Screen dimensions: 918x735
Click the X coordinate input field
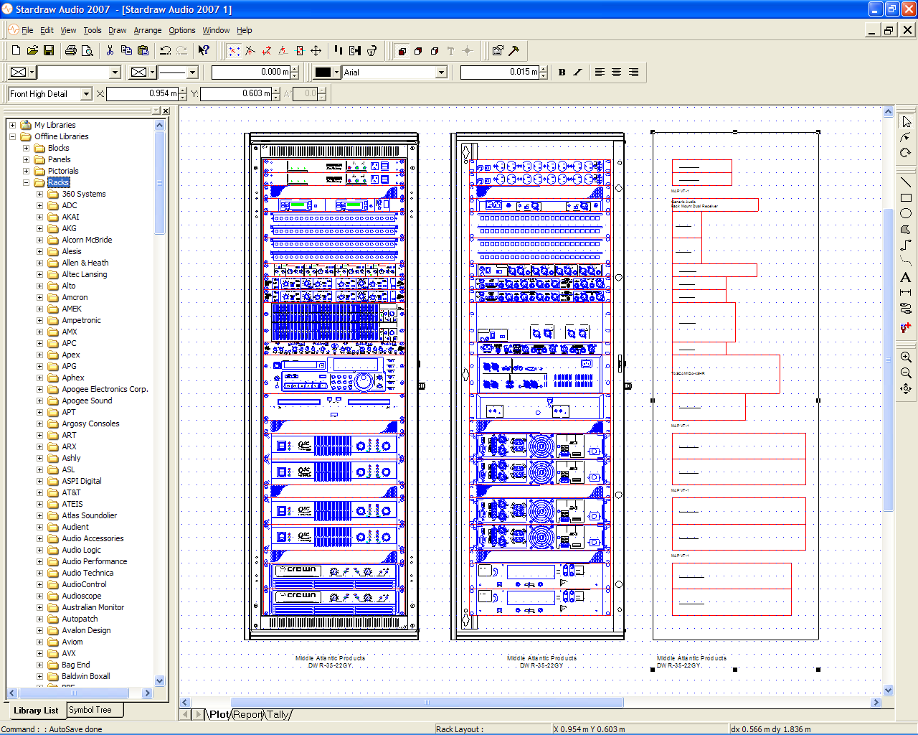click(x=142, y=94)
